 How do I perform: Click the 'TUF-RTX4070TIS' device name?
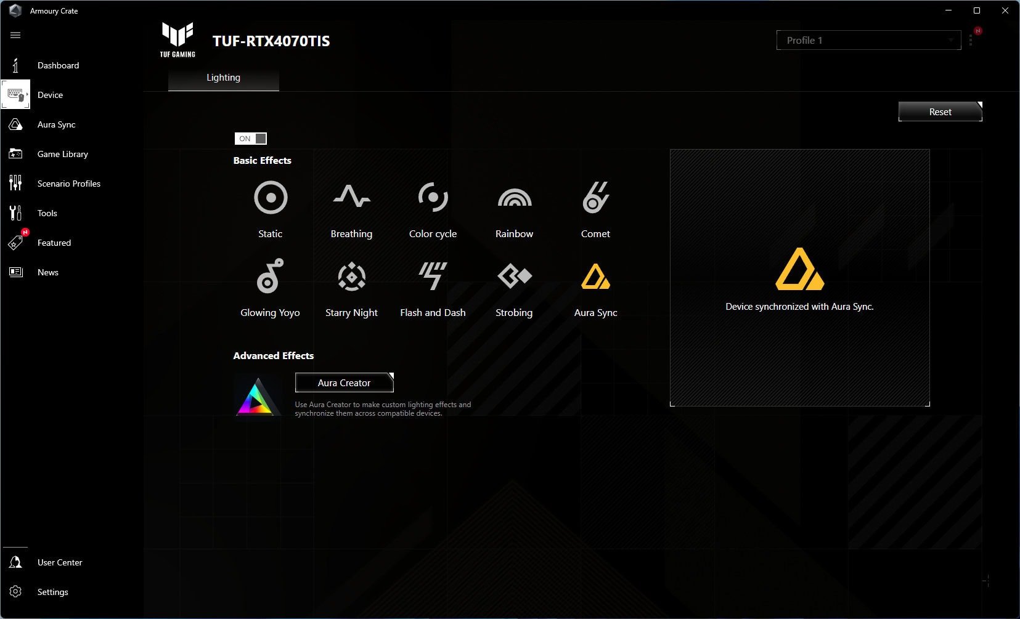(271, 41)
